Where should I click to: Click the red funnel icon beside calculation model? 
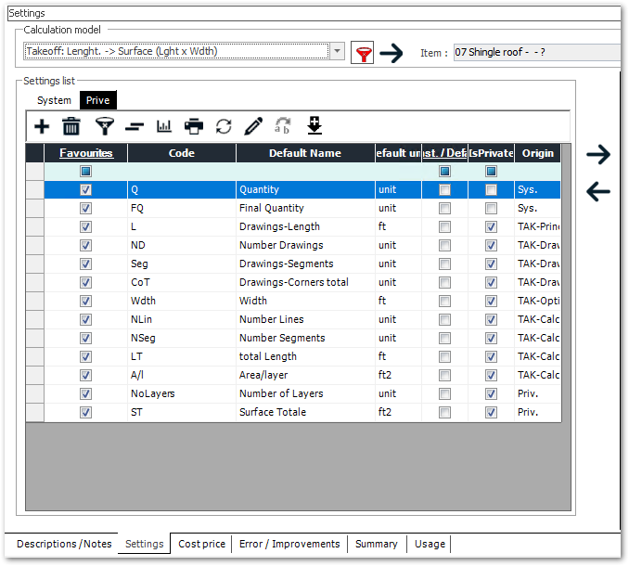(363, 53)
